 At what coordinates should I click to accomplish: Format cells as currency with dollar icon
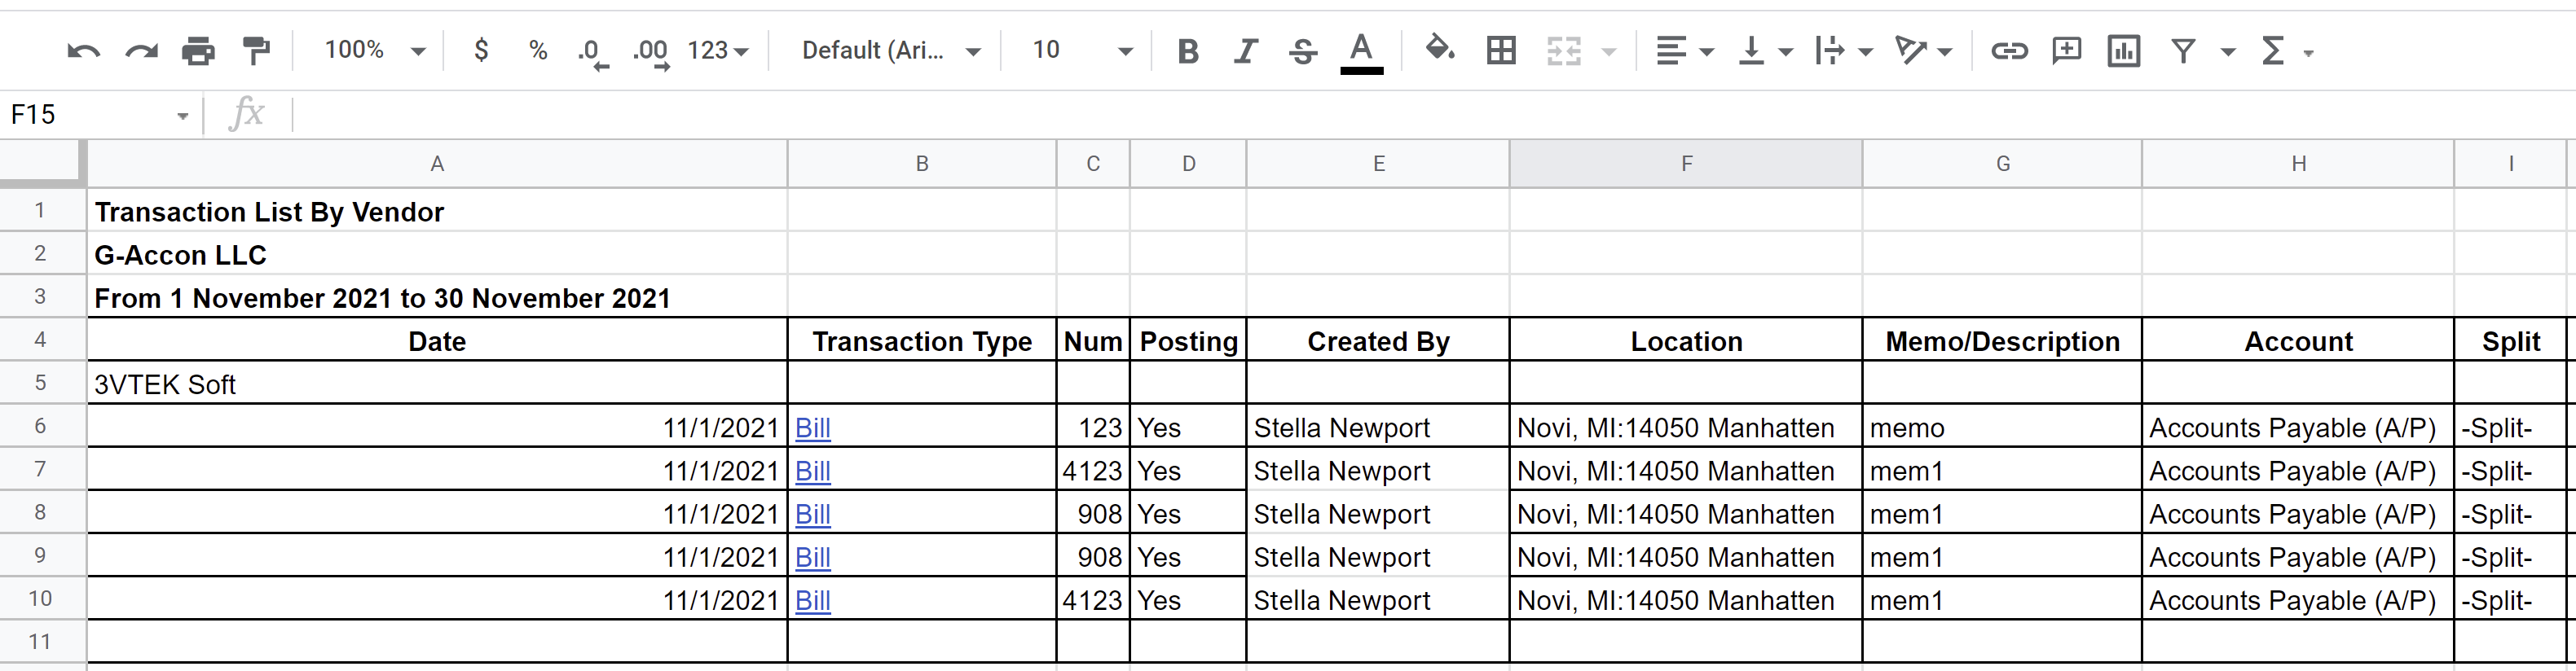[x=481, y=50]
